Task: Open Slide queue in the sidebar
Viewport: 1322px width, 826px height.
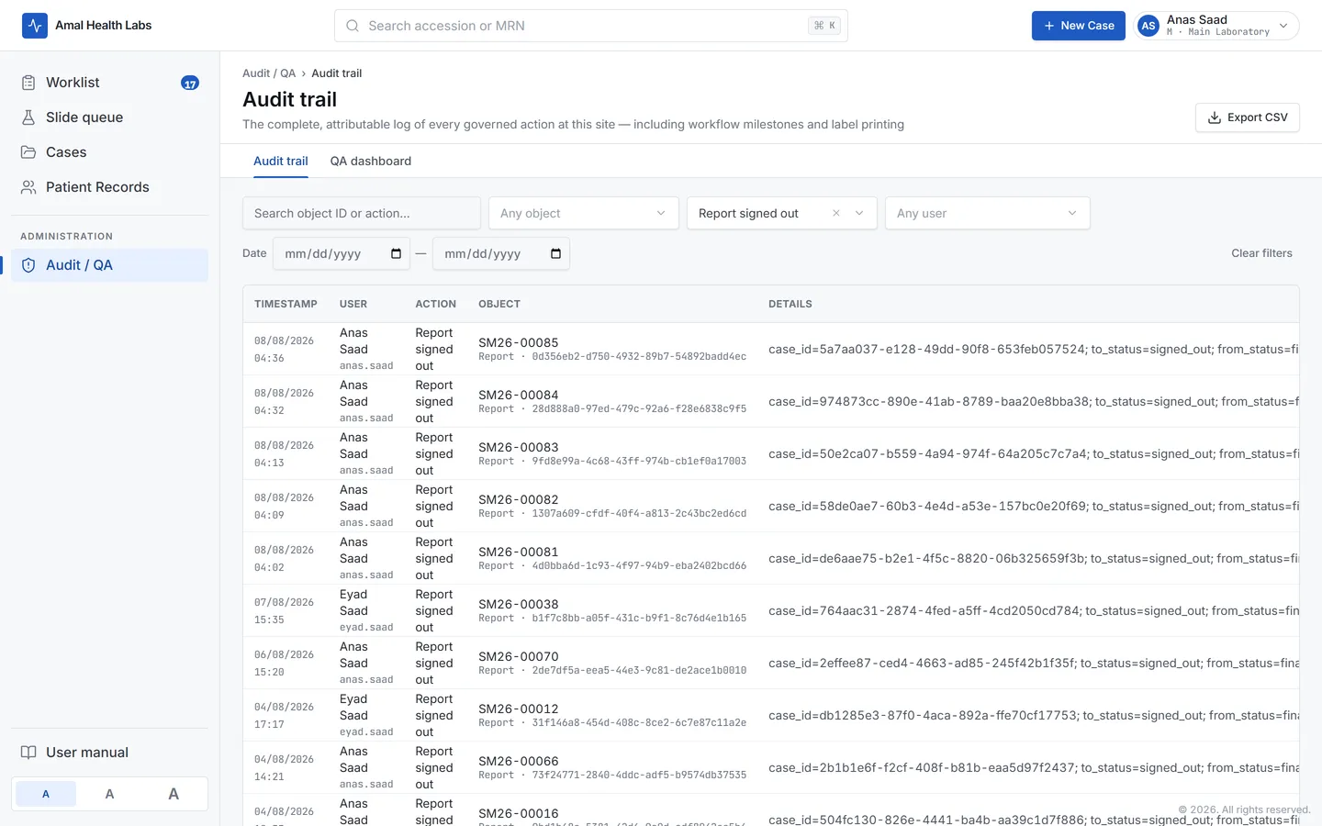Action: click(x=110, y=117)
